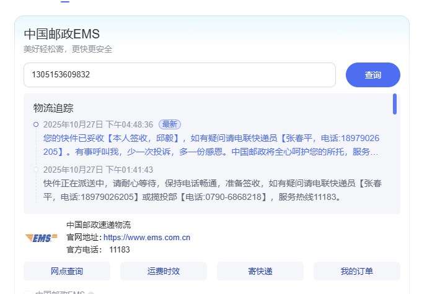Image resolution: width=427 pixels, height=294 pixels.
Task: Click the 01:41:43 tracking entry timeline dot
Action: (x=36, y=170)
